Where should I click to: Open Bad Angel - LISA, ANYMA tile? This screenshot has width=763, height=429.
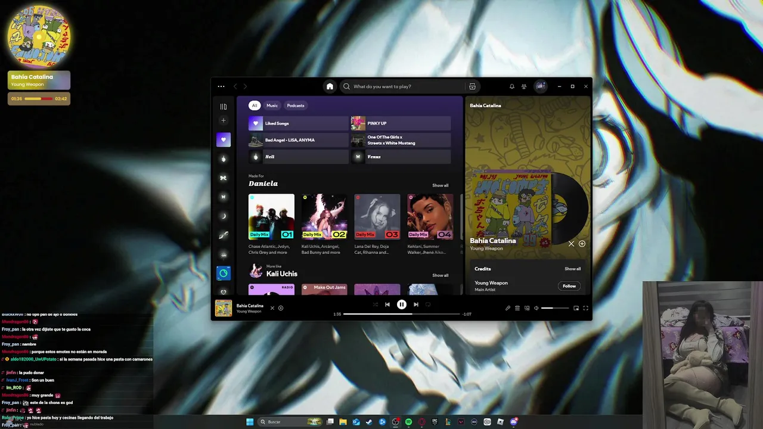(x=298, y=140)
